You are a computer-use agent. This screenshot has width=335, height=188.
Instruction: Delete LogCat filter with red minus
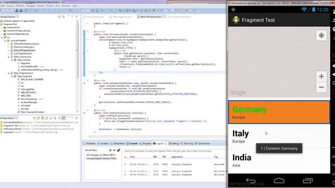click(x=114, y=150)
